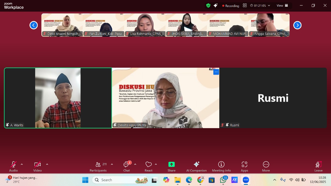
Task: Unpin Rusmi's video tile
Action: 227,125
